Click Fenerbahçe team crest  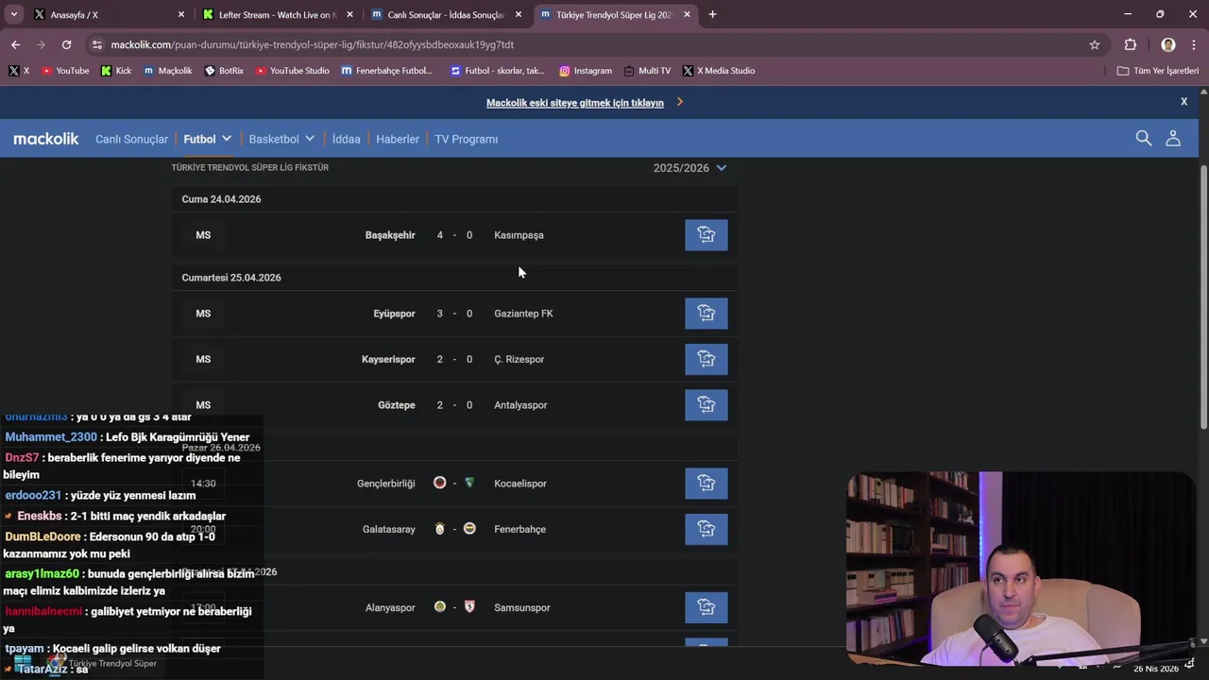coord(469,529)
